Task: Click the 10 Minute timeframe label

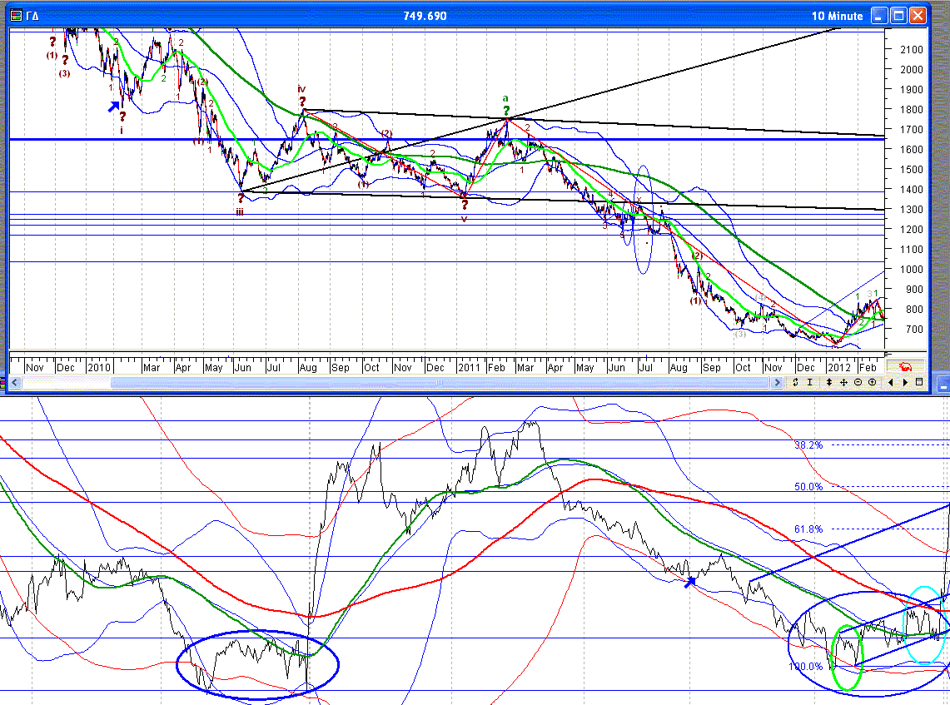Action: (837, 17)
